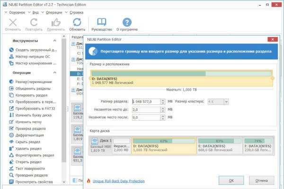This screenshot has width=284, height=189.
Task: Click the Незанятое место после field
Action: click(x=146, y=117)
